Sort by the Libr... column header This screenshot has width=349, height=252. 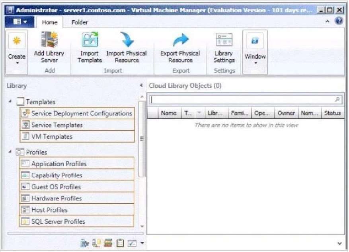point(216,113)
